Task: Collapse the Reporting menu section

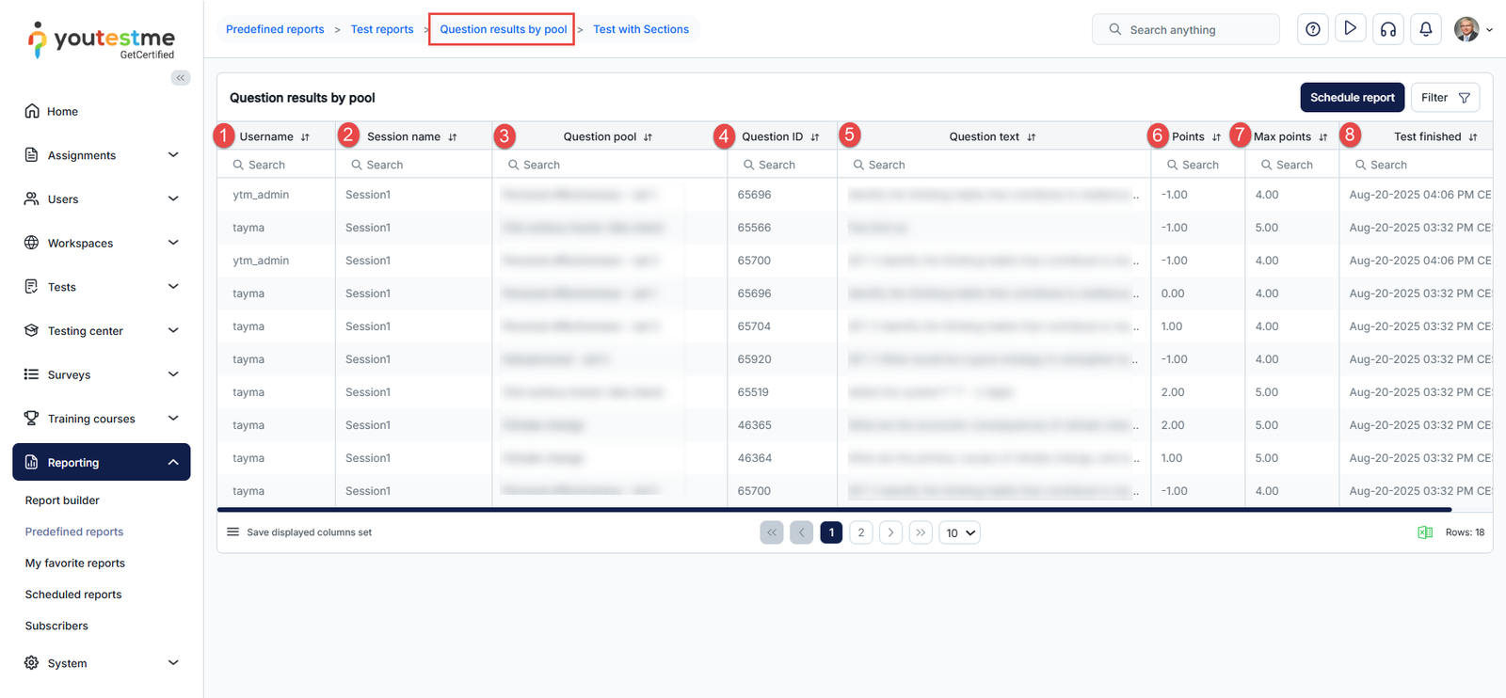Action: tap(173, 463)
